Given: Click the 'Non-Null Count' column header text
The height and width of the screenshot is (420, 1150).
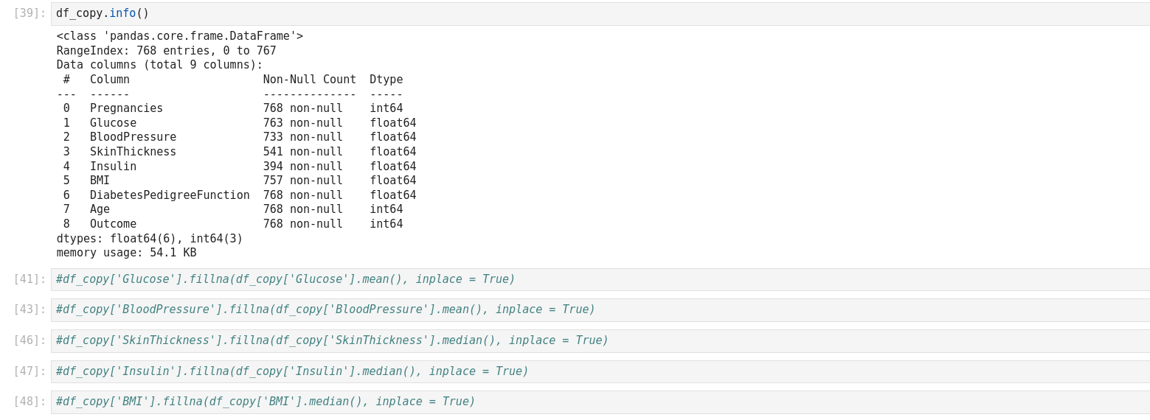Looking at the screenshot, I should click(x=309, y=80).
